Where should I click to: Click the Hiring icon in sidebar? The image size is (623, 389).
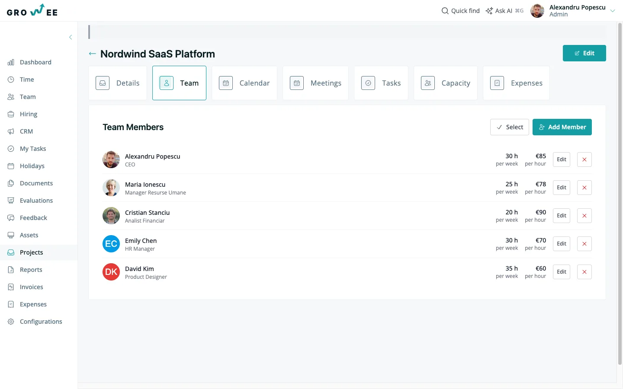point(11,114)
